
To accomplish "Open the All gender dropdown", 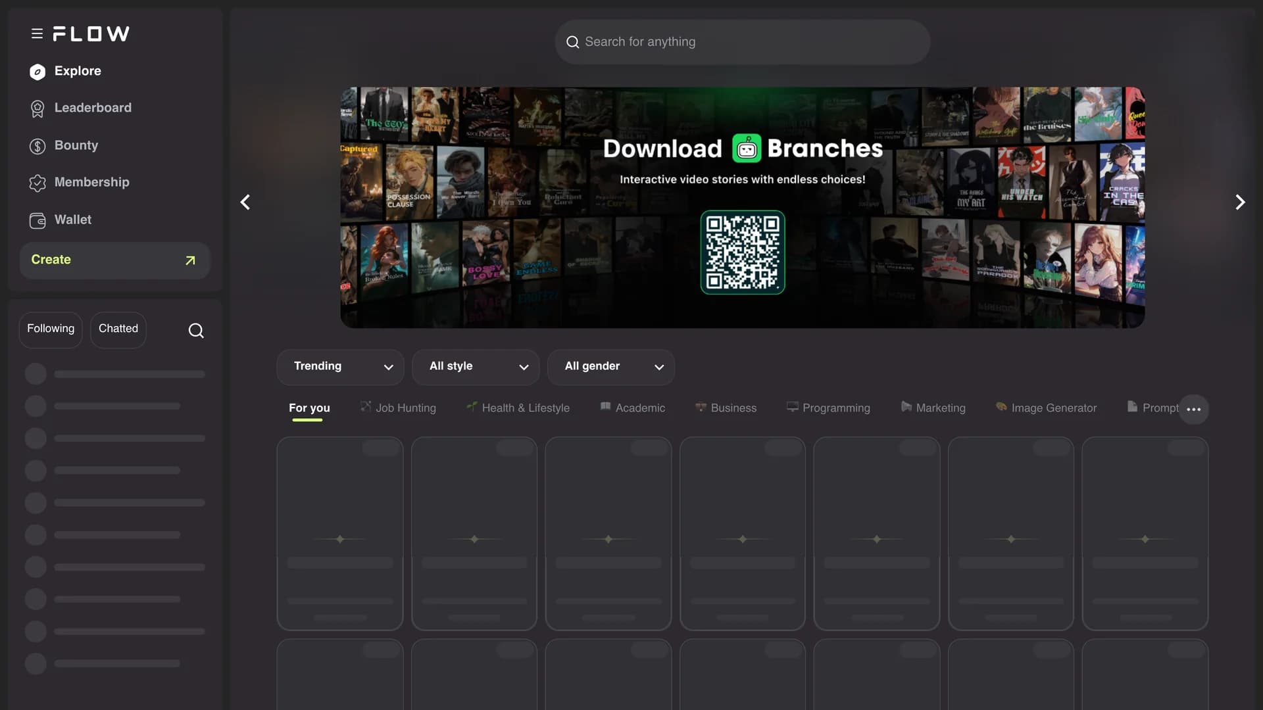I will [611, 367].
